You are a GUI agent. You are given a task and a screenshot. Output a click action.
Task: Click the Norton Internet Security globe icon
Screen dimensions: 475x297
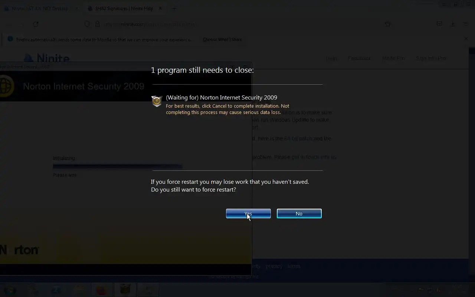point(157,101)
